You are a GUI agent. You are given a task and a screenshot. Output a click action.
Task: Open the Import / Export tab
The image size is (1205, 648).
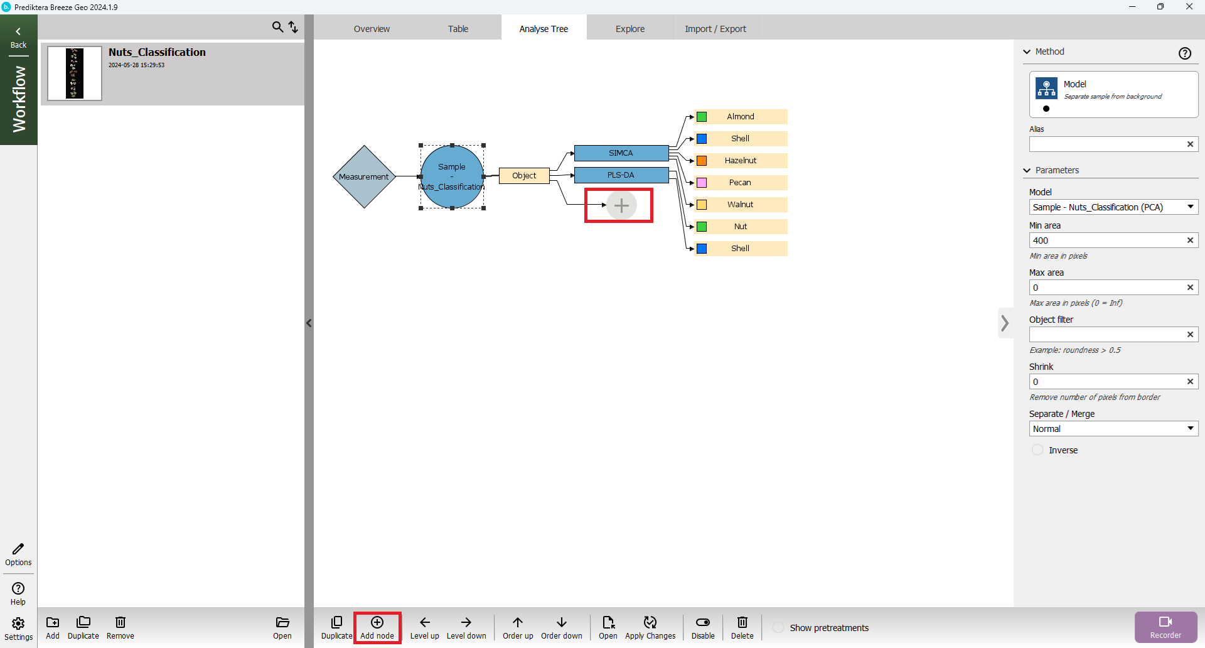click(715, 29)
